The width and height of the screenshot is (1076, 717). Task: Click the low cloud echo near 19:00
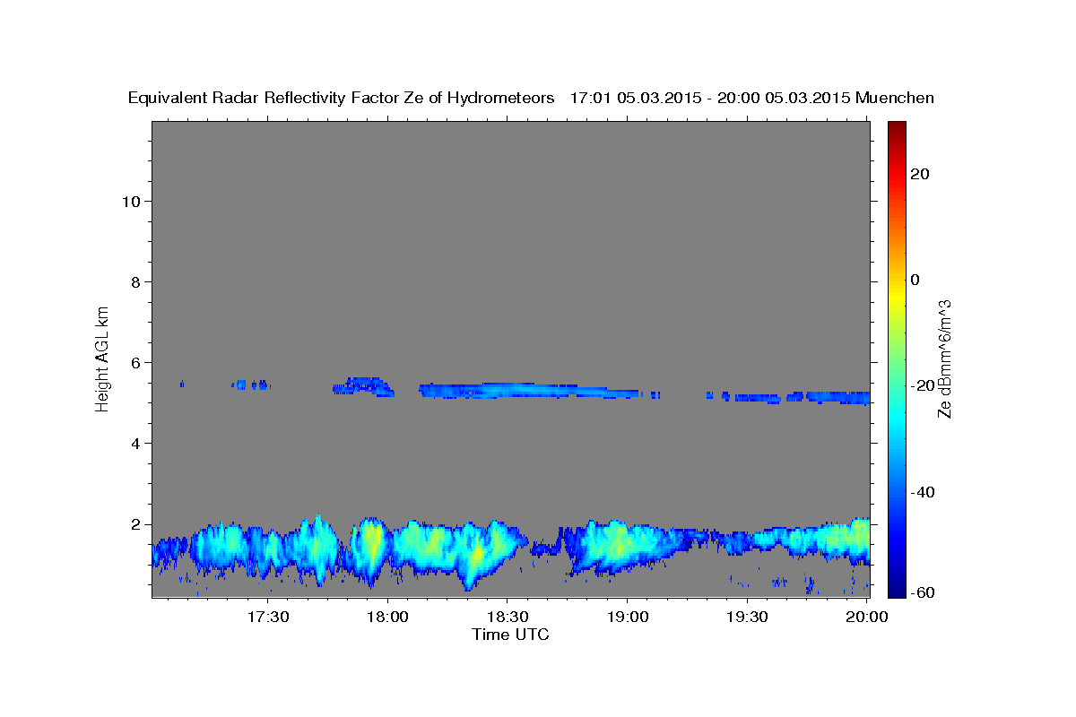(620, 545)
